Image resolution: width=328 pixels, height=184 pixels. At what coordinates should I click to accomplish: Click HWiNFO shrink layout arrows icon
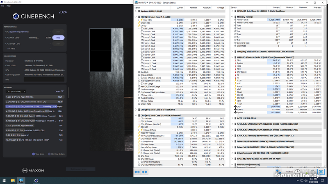coord(145,172)
